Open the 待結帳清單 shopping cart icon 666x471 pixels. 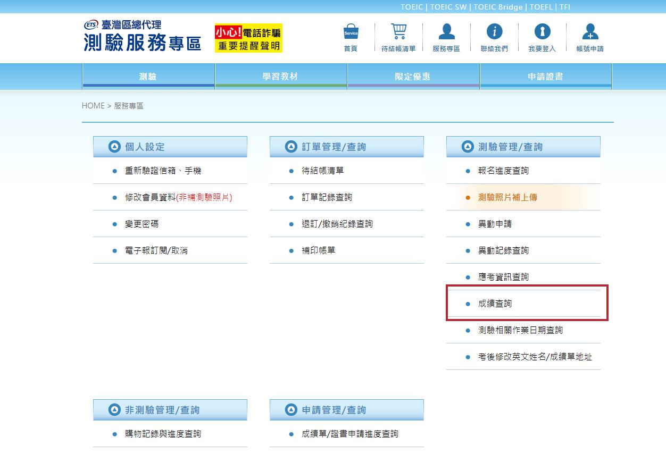pos(398,31)
